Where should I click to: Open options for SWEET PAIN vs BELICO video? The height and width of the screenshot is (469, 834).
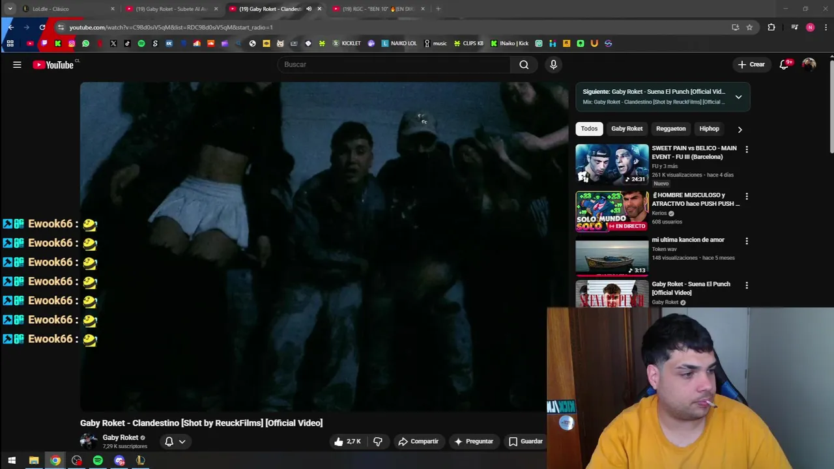pyautogui.click(x=747, y=149)
